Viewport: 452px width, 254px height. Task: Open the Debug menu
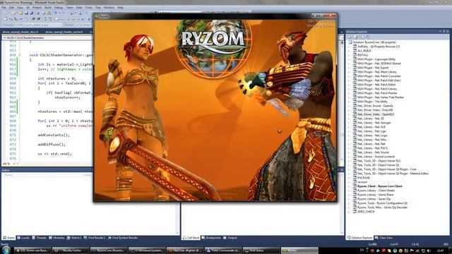tap(59, 8)
